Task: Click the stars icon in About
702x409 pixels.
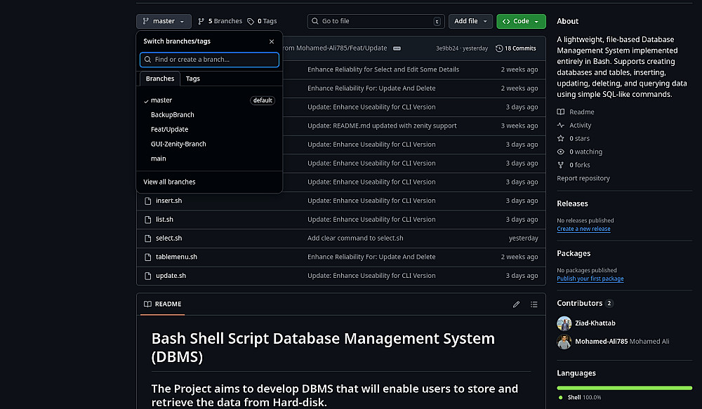Action: click(560, 139)
